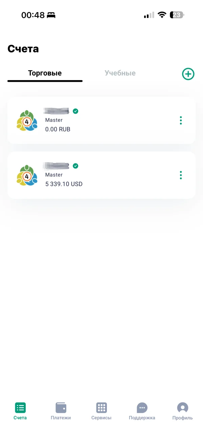Viewport: 203px width, 441px height.
Task: Open Сервисы grid icon in bottom bar
Action: pyautogui.click(x=101, y=408)
